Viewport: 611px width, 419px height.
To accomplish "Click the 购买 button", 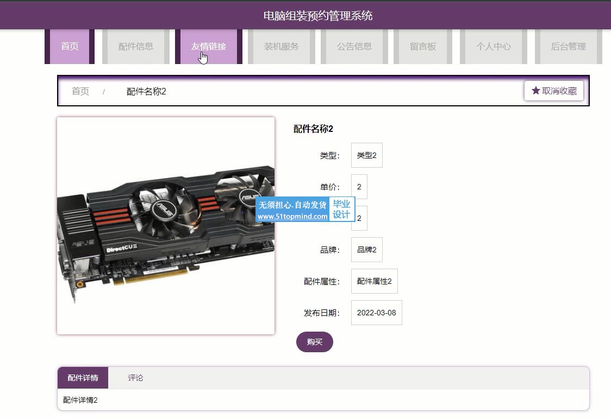I will click(314, 342).
